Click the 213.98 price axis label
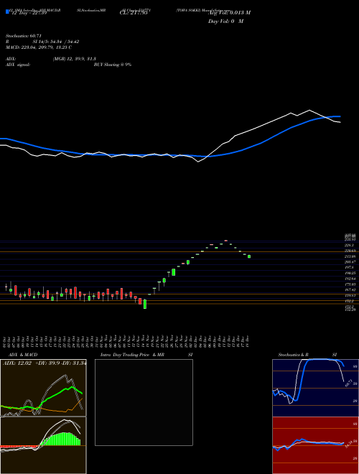Image resolution: width=359 pixels, height=474 pixels. pyautogui.click(x=350, y=256)
